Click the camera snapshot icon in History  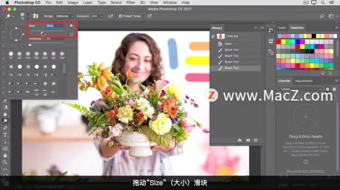(x=248, y=140)
